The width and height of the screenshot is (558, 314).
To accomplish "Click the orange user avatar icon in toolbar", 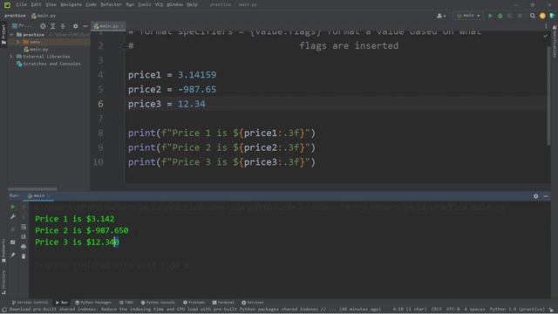I will [x=542, y=16].
